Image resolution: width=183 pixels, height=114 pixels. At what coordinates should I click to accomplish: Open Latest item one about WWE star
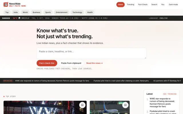[162, 103]
